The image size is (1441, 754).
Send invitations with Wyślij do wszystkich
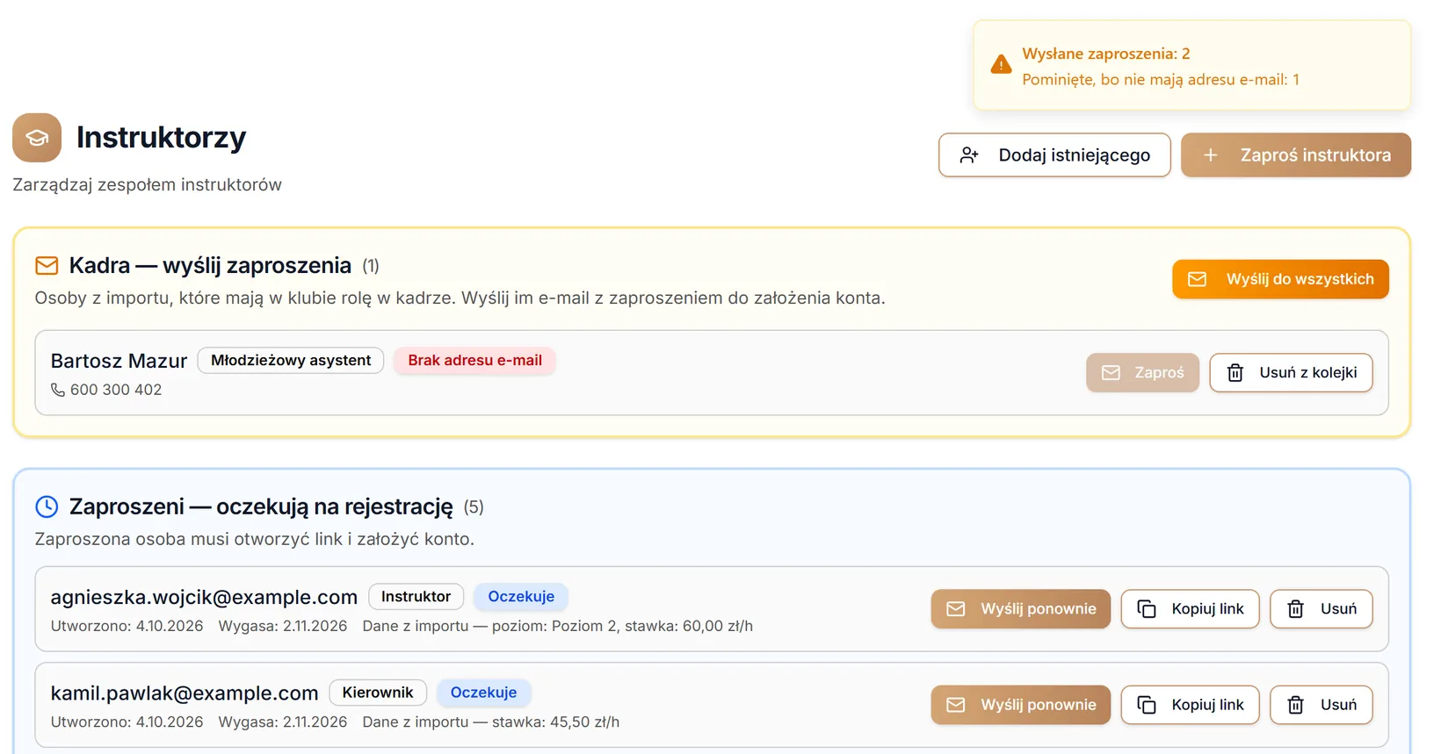click(1280, 279)
